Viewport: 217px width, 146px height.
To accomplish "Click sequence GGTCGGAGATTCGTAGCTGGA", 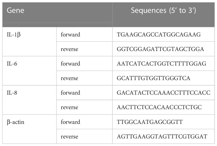I will pyautogui.click(x=160, y=49).
